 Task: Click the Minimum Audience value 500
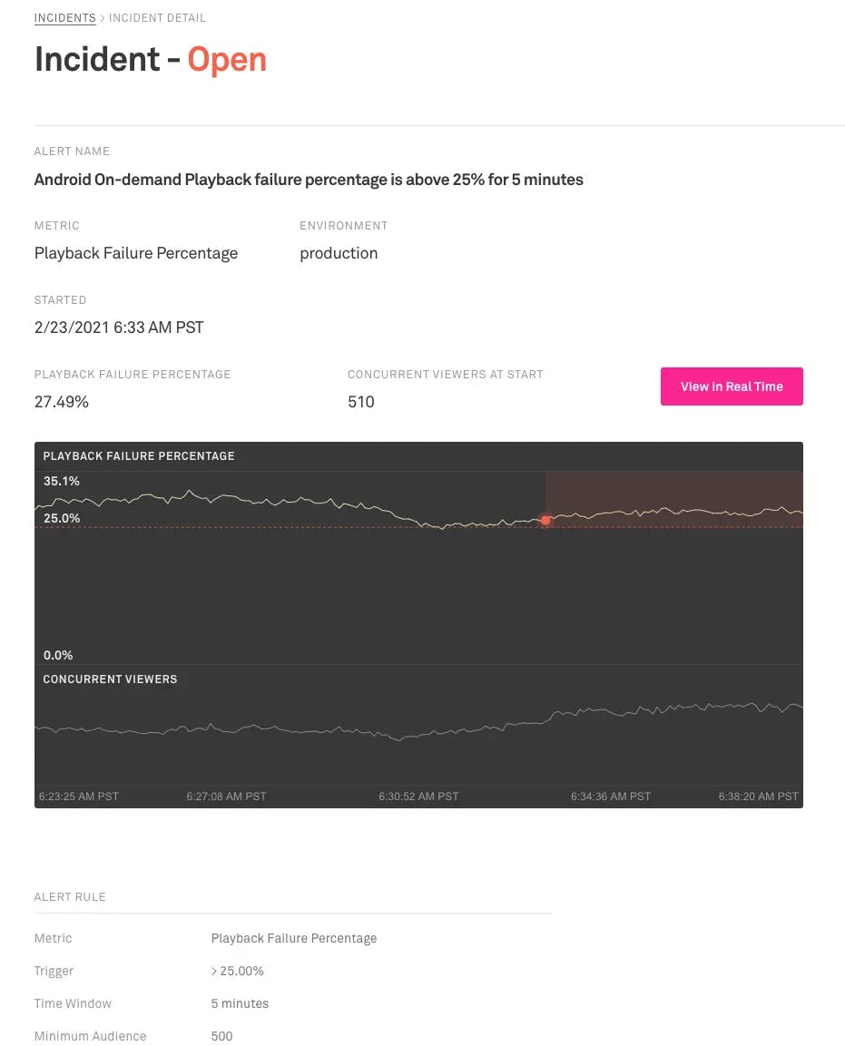point(221,1036)
